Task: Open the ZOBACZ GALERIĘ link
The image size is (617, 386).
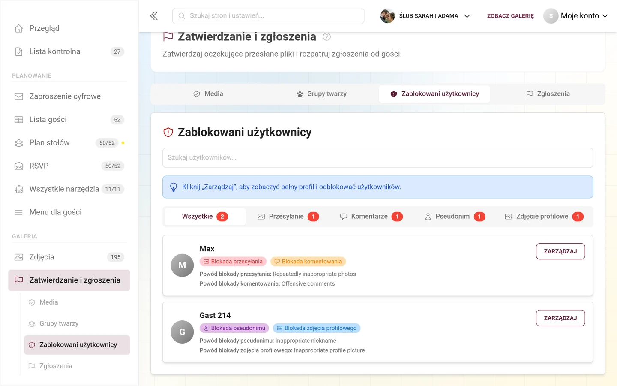Action: tap(510, 16)
